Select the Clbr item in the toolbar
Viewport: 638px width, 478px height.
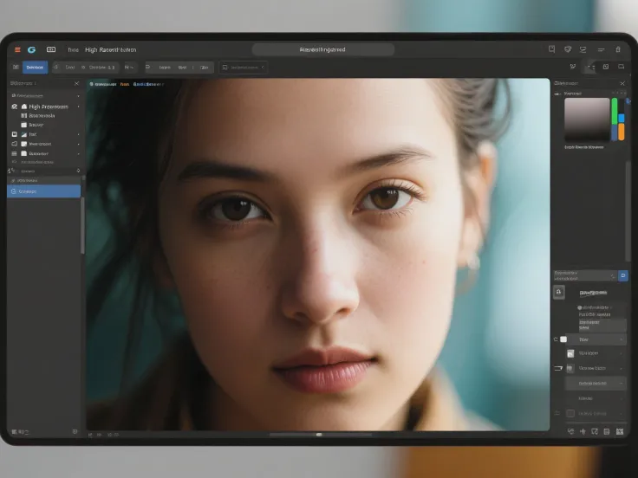(205, 68)
